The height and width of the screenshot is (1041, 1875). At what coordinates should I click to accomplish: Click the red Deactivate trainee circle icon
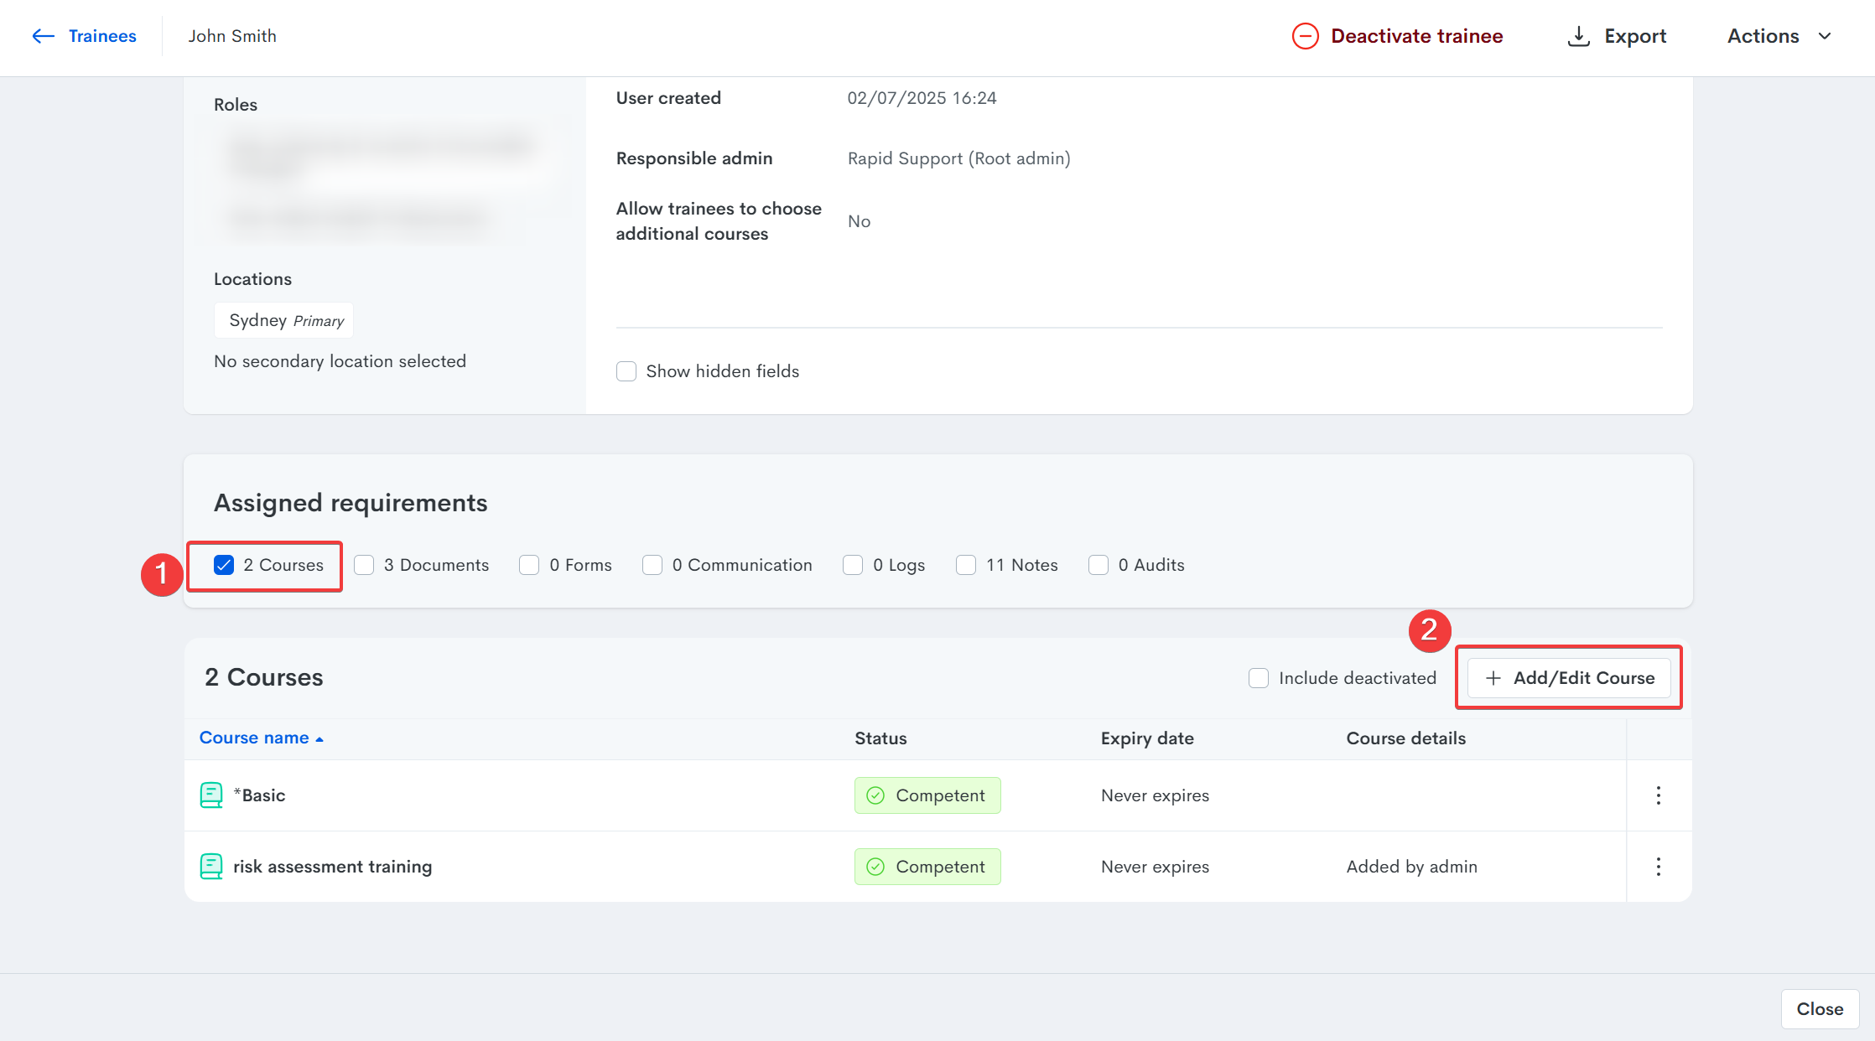[1305, 36]
